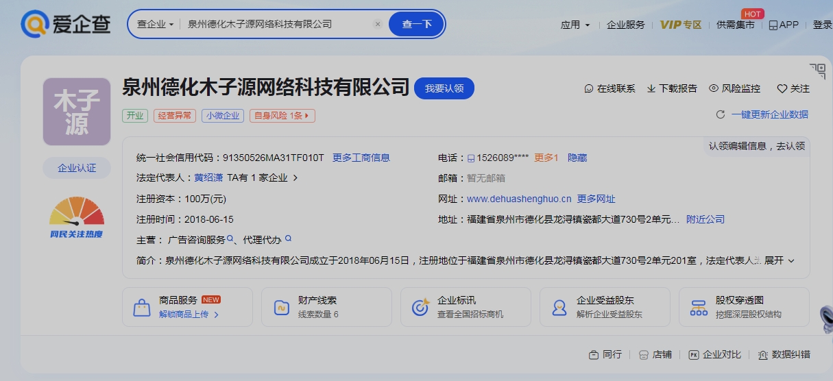The image size is (833, 381).
Task: Click 挖掘深层股权结构 text
Action: 749,315
